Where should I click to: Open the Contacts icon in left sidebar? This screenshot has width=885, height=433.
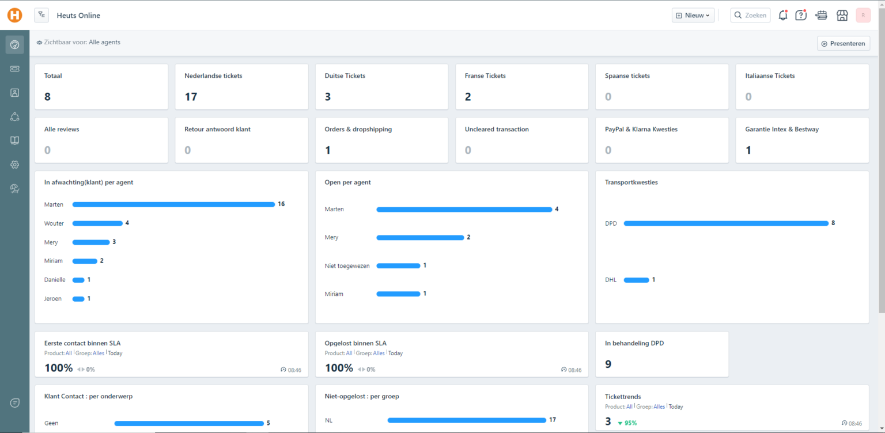coord(15,93)
